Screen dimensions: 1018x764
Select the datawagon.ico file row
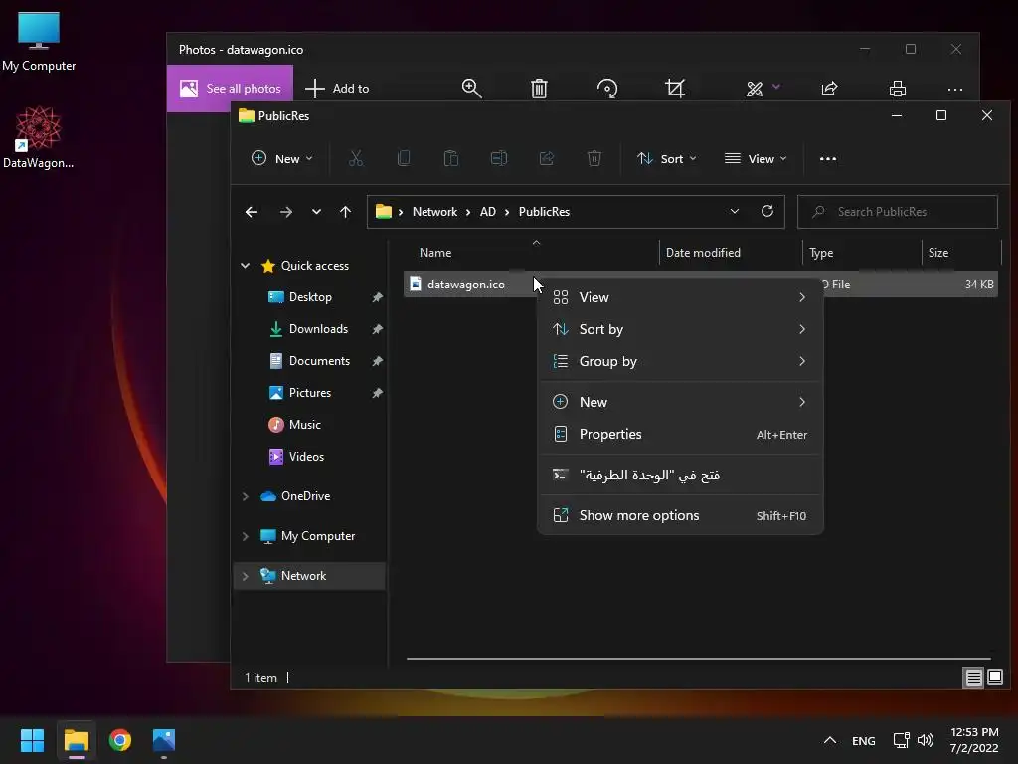coord(701,284)
